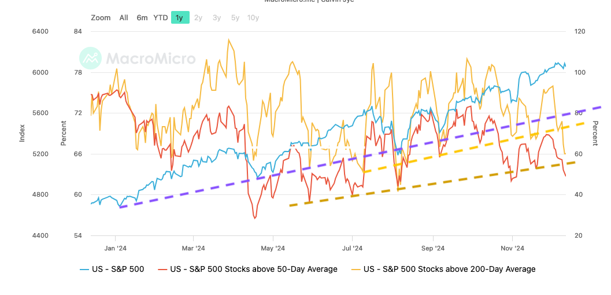
Task: Hide the Stocks above 200-Day Average series
Action: tap(443, 269)
